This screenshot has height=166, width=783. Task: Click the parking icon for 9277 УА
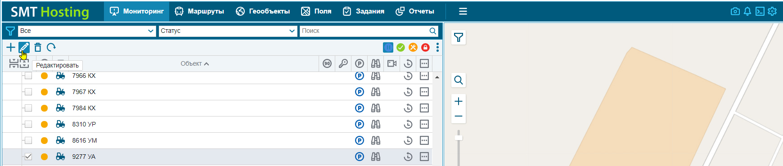[x=360, y=157]
